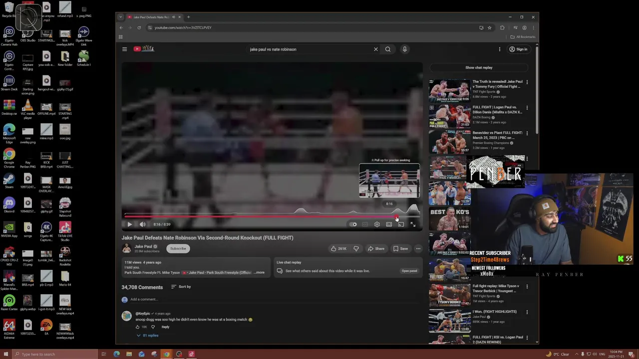Image resolution: width=639 pixels, height=359 pixels.
Task: Go back in the Chrome browser
Action: point(121,28)
